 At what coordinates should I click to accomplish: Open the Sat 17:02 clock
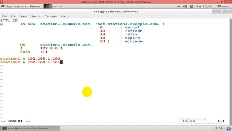coord(204,7)
